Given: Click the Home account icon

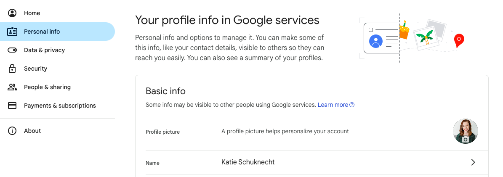Looking at the screenshot, I should pos(12,13).
